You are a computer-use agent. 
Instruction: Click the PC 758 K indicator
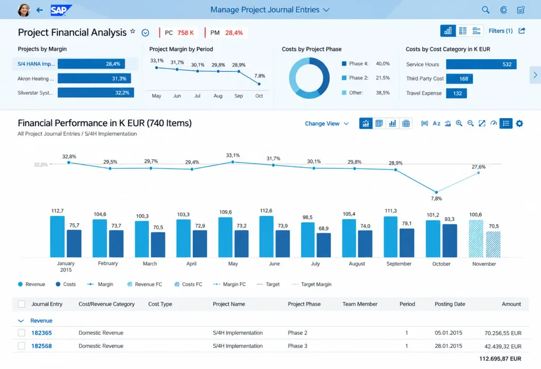[x=180, y=33]
